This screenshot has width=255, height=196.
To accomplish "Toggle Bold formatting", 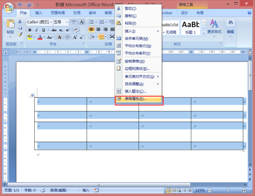I will click(30, 30).
